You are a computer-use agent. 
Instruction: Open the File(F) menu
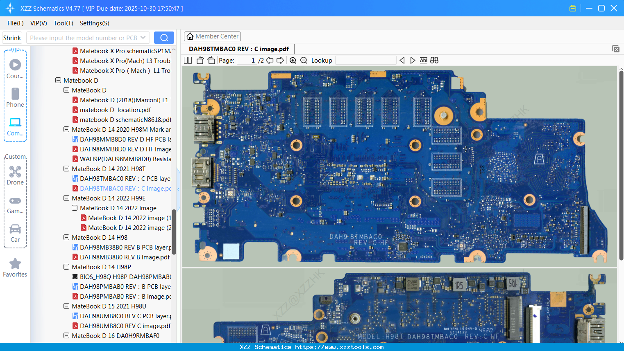tap(16, 23)
